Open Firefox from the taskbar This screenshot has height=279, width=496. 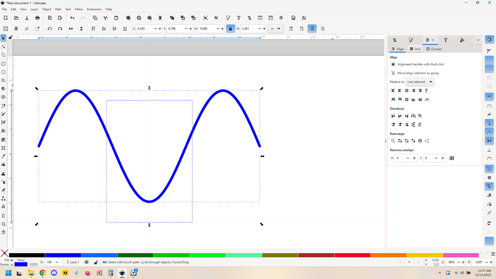pyautogui.click(x=88, y=273)
